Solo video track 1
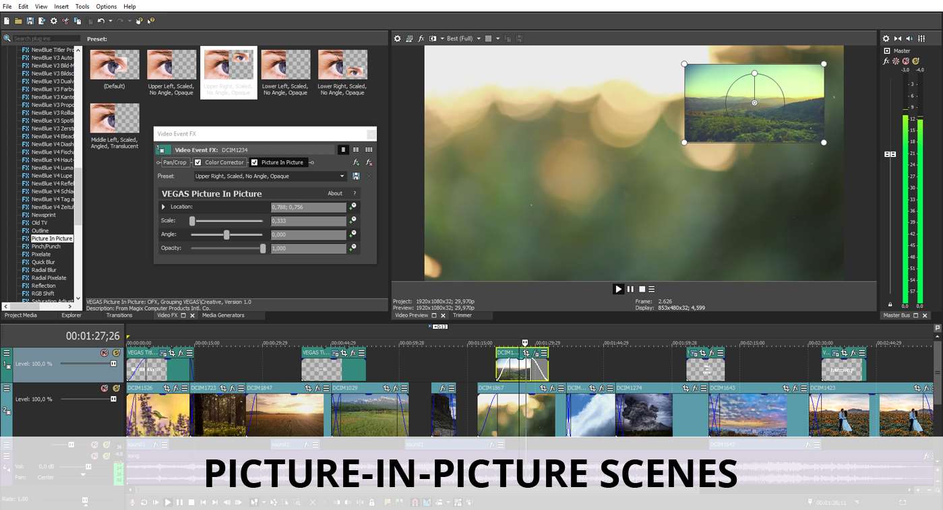Image resolution: width=943 pixels, height=510 pixels. click(x=116, y=352)
